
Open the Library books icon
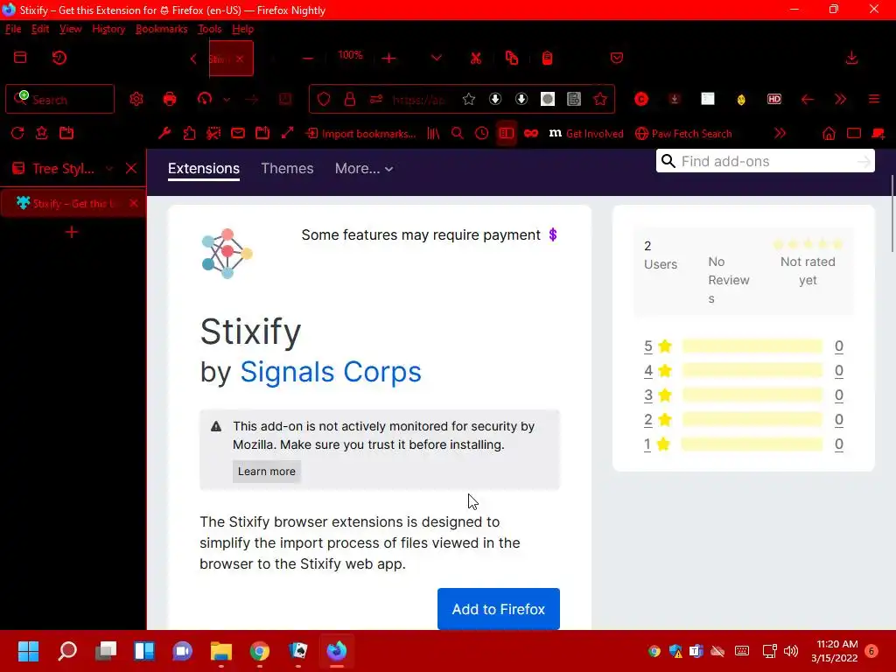[433, 134]
